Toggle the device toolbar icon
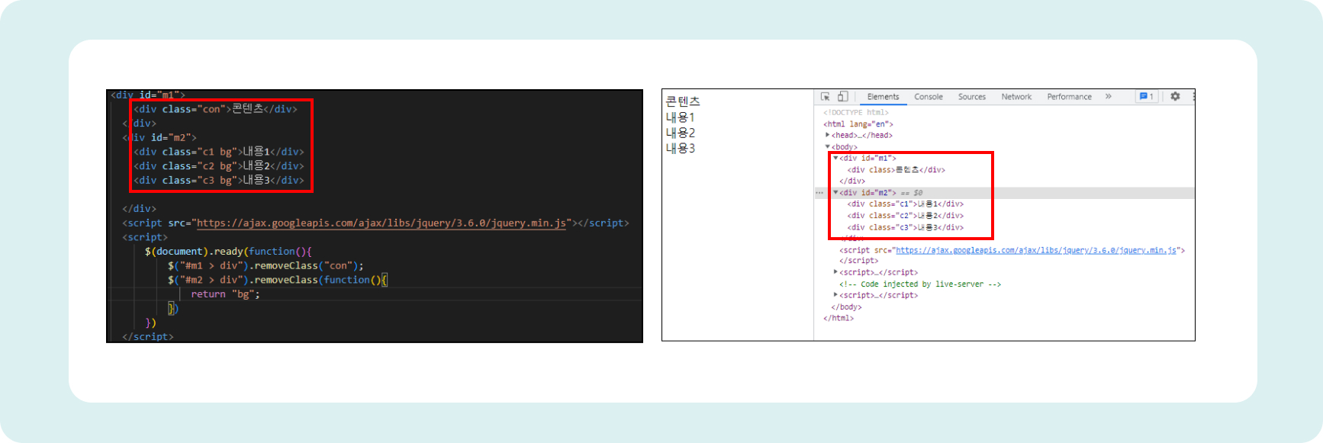Viewport: 1323px width, 443px height. coord(842,97)
